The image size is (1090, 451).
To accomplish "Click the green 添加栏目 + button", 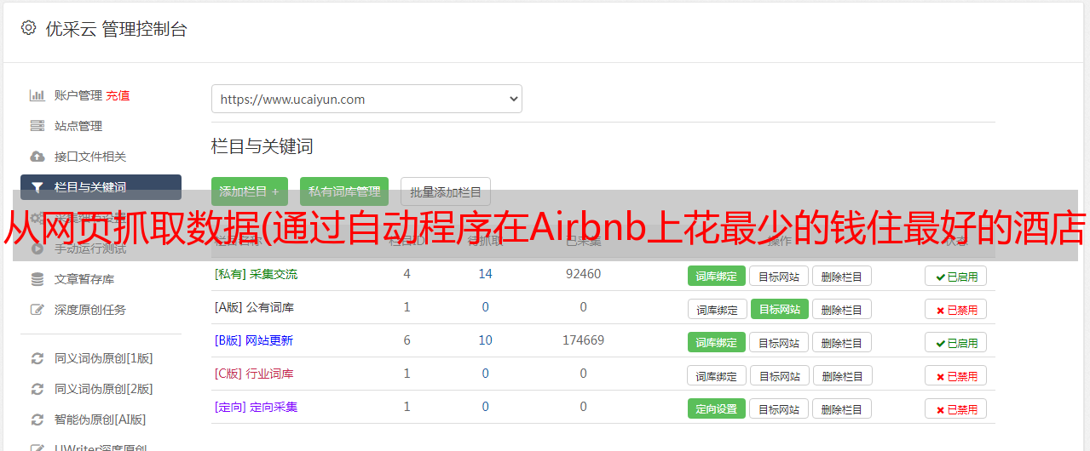I will 250,191.
